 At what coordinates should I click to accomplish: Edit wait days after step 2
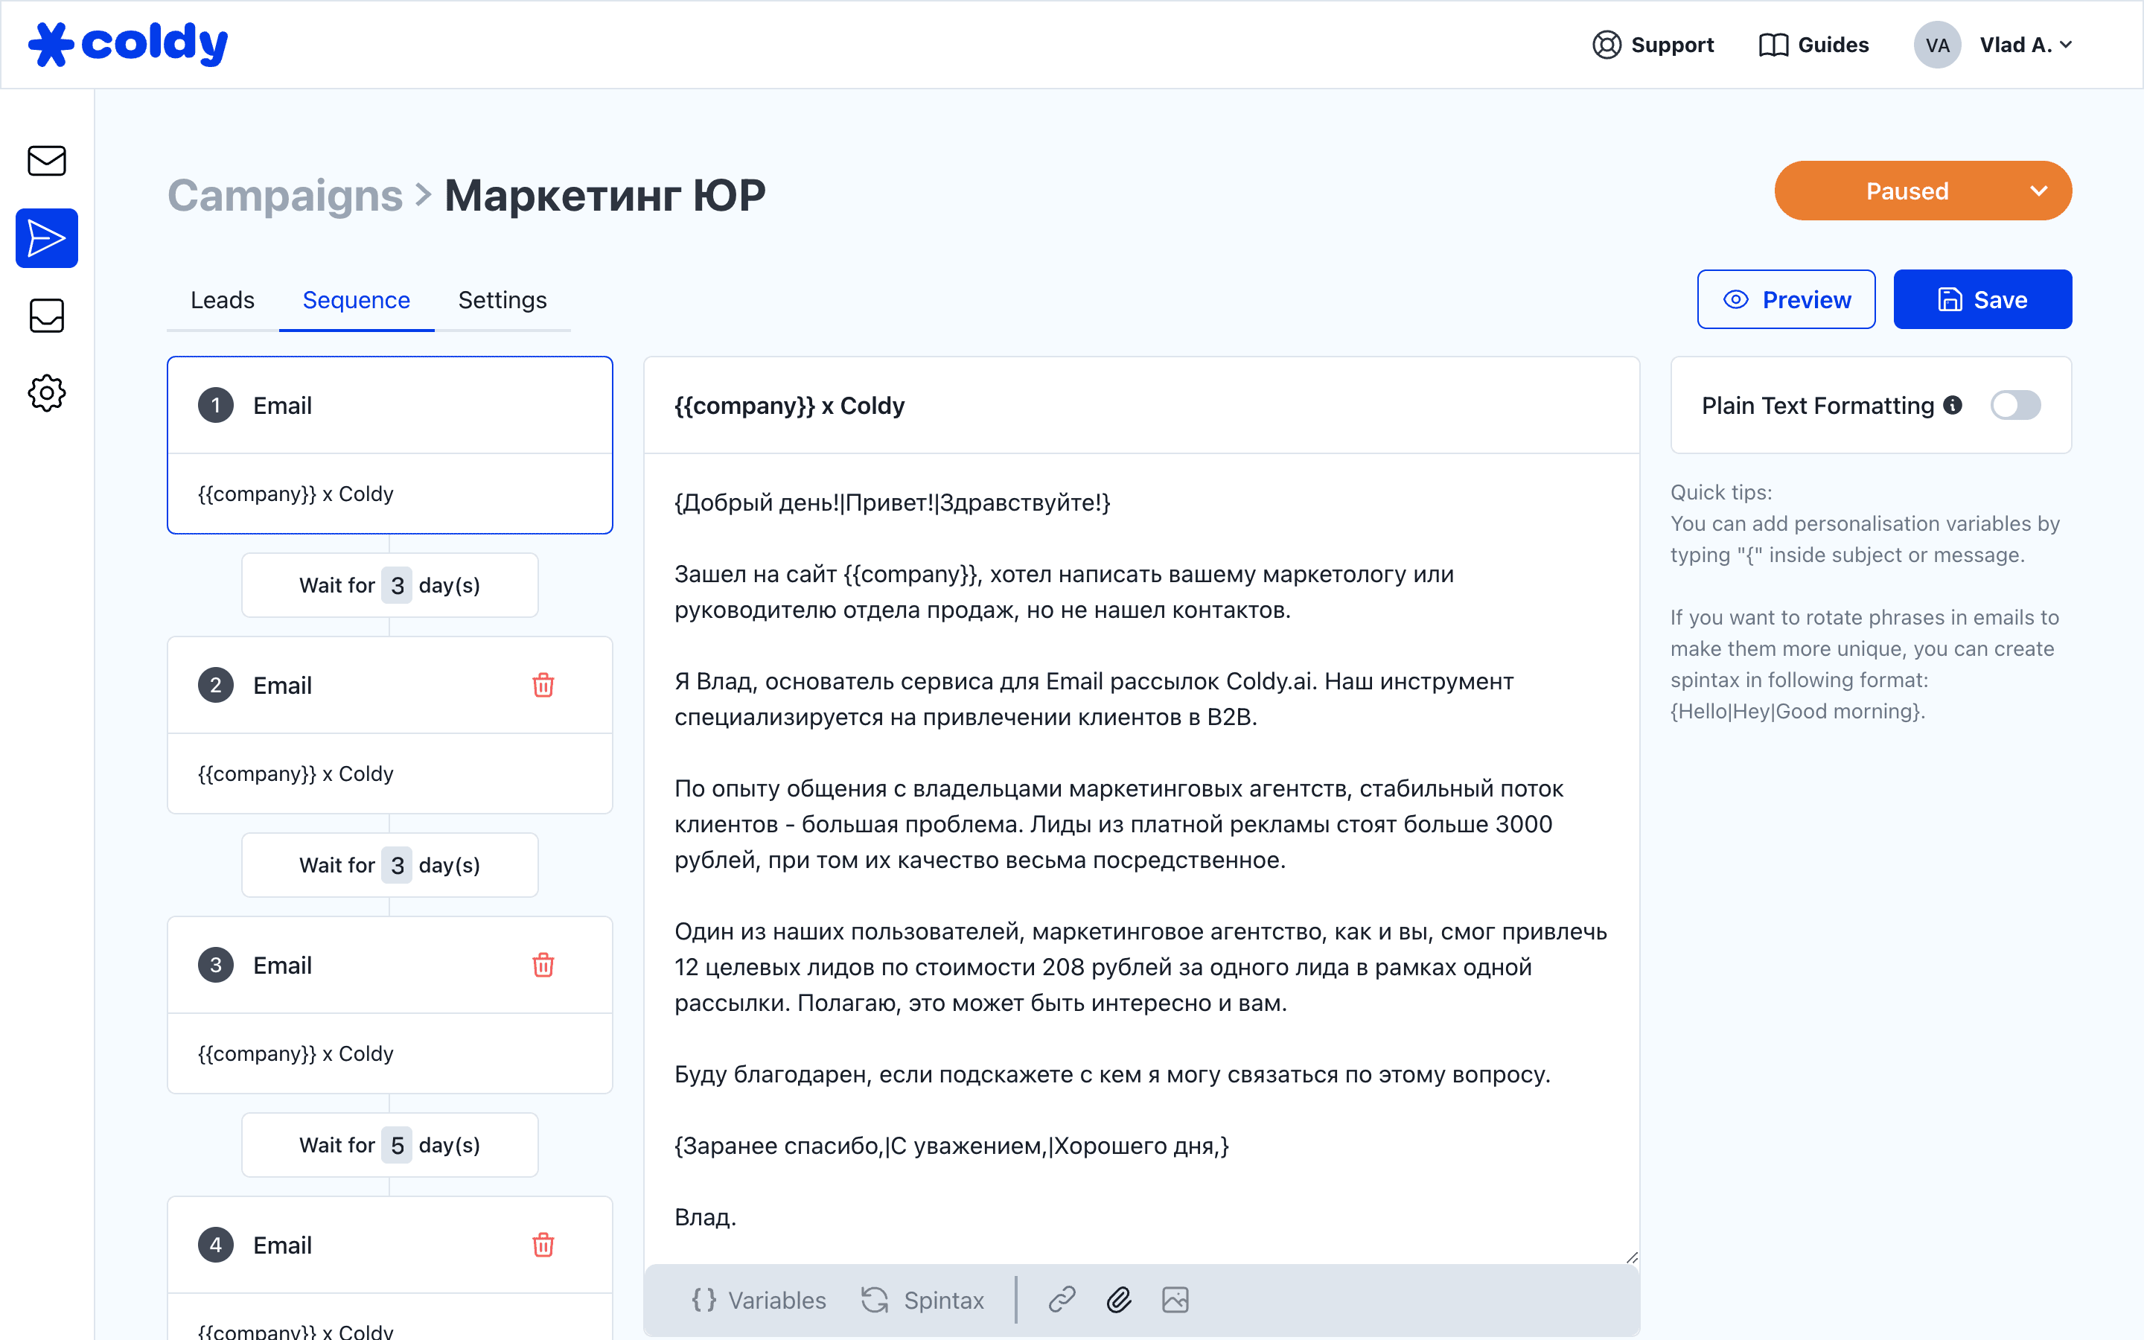(x=397, y=865)
